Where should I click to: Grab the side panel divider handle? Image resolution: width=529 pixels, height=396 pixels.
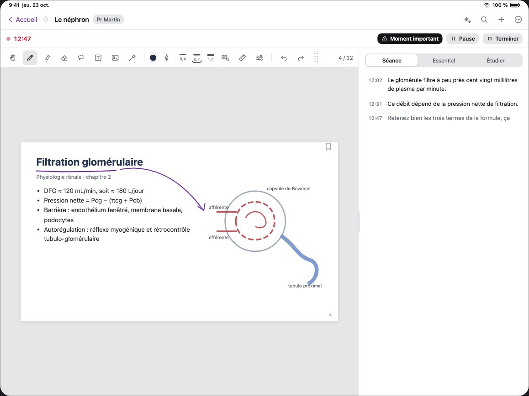pos(359,222)
